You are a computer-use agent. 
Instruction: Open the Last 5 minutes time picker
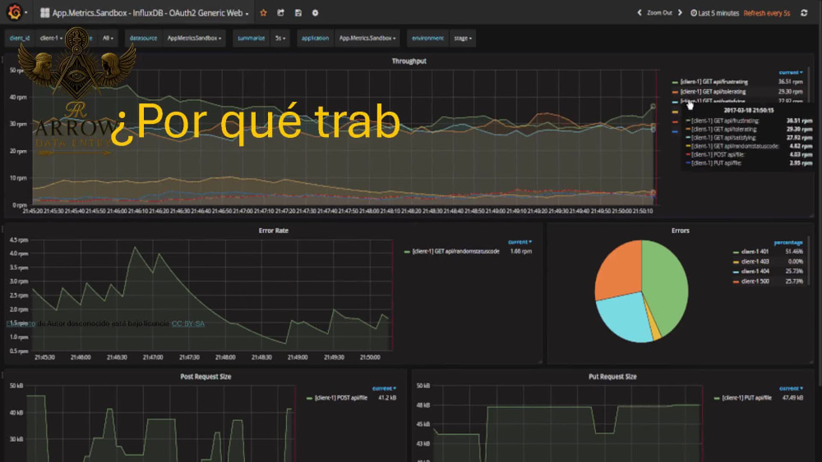click(x=714, y=12)
